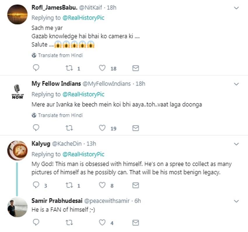Like the tweet with 19 likes

pyautogui.click(x=102, y=128)
